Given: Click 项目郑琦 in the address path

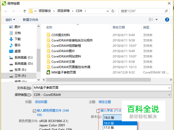Looking at the screenshot, I should coord(63,11).
